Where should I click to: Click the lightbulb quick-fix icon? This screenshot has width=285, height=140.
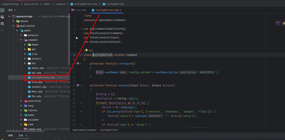tap(86, 50)
